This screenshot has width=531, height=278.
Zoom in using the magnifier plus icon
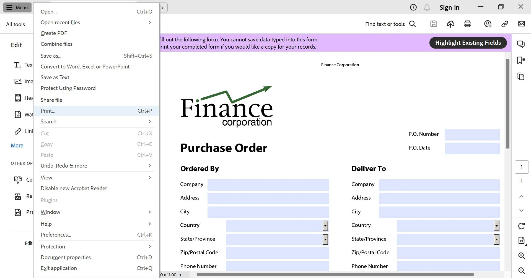(521, 256)
